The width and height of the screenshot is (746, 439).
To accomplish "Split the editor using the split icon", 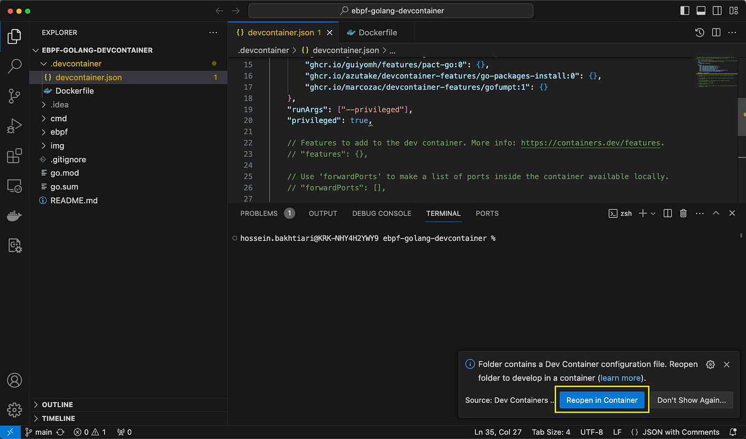I will point(716,32).
